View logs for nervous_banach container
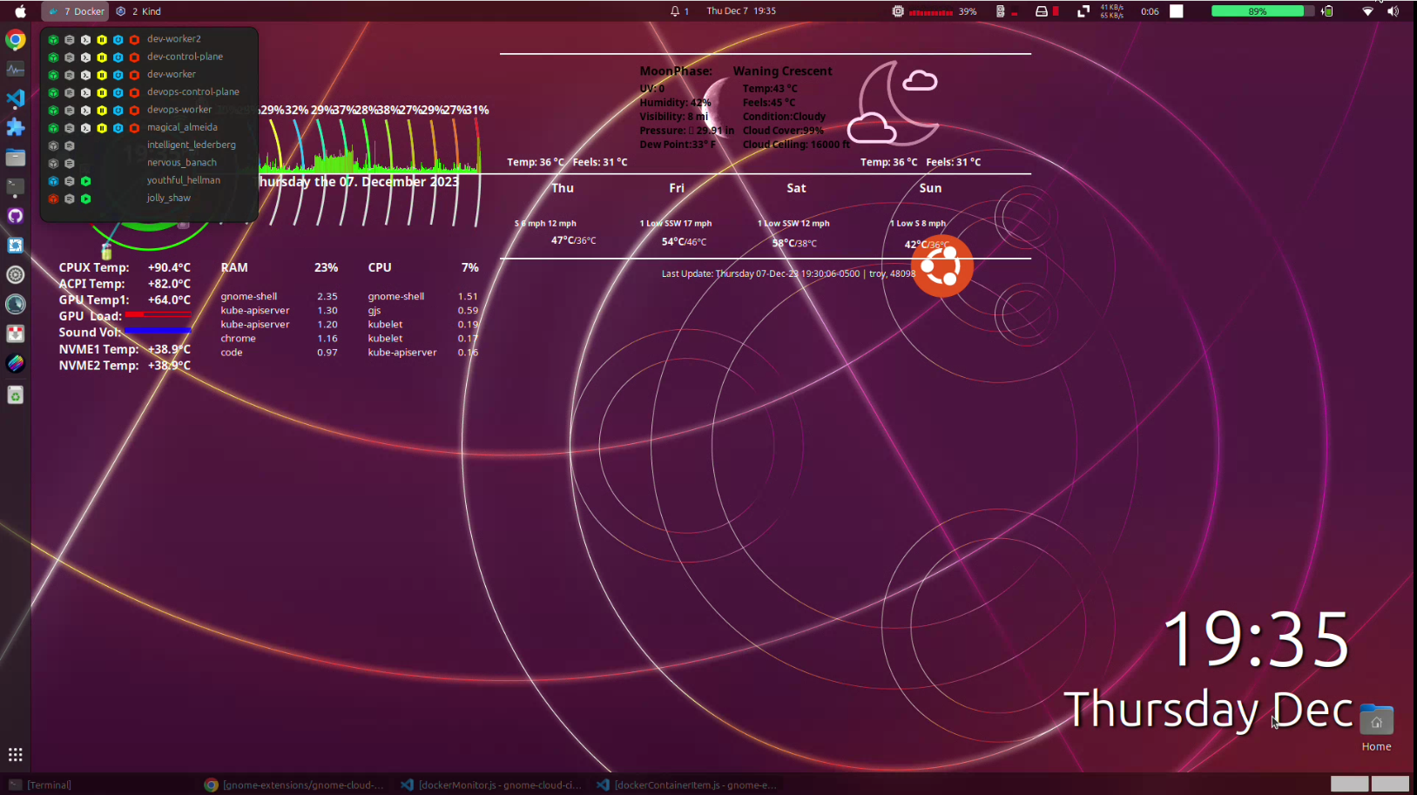The height and width of the screenshot is (795, 1417). click(x=70, y=163)
